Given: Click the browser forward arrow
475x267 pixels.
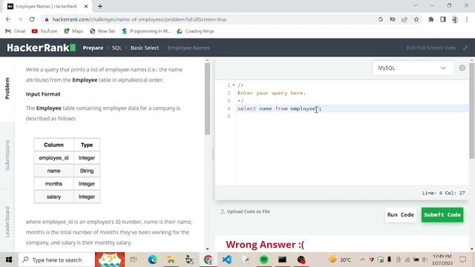Looking at the screenshot, I should (x=20, y=19).
